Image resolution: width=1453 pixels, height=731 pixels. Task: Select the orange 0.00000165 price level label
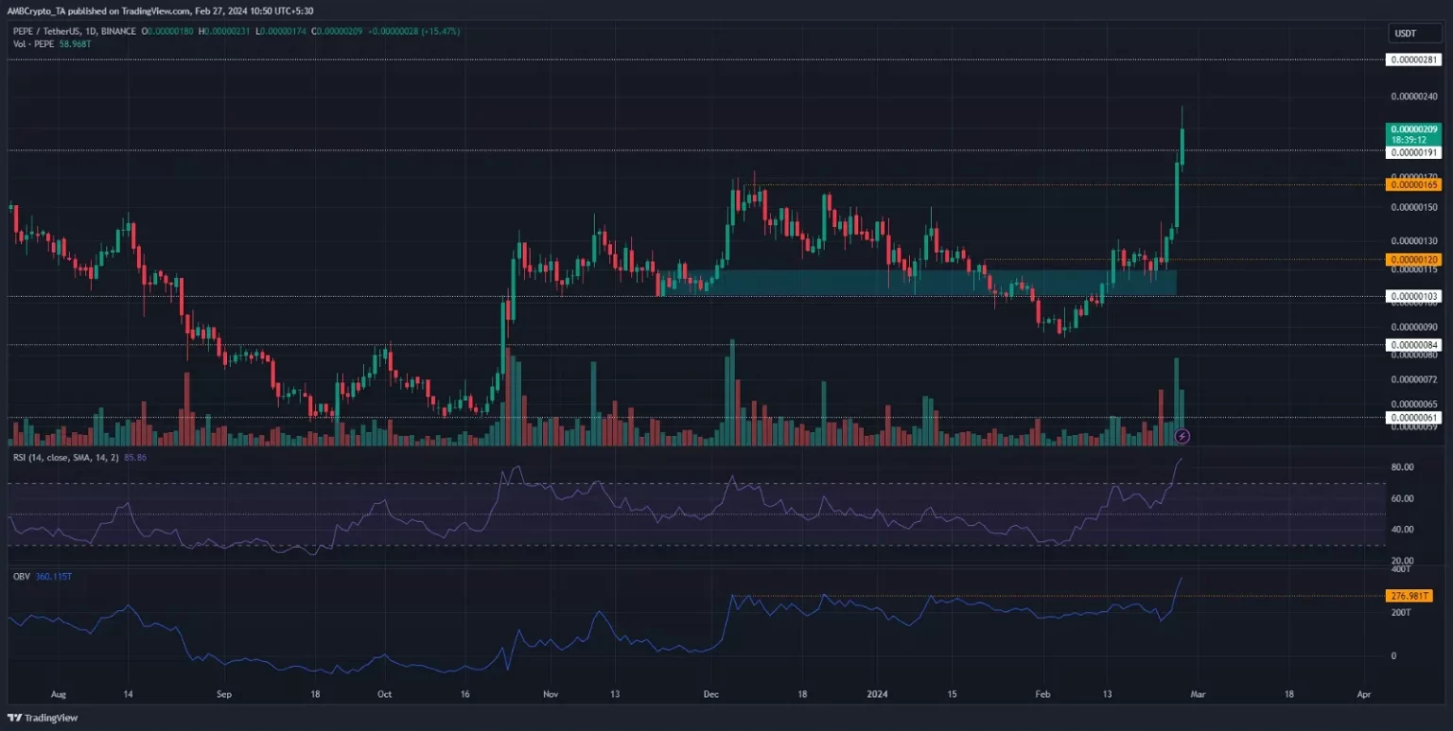click(x=1413, y=184)
